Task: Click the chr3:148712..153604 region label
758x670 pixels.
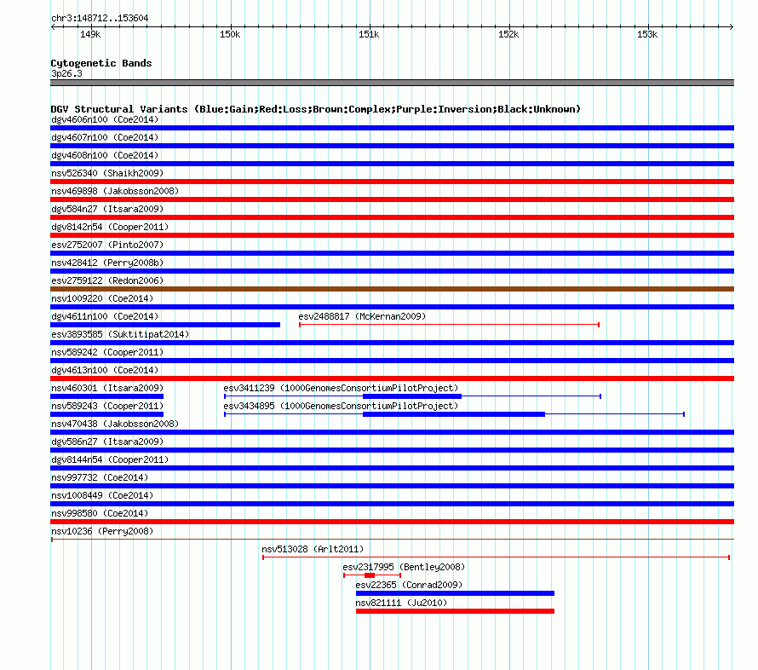Action: [100, 18]
